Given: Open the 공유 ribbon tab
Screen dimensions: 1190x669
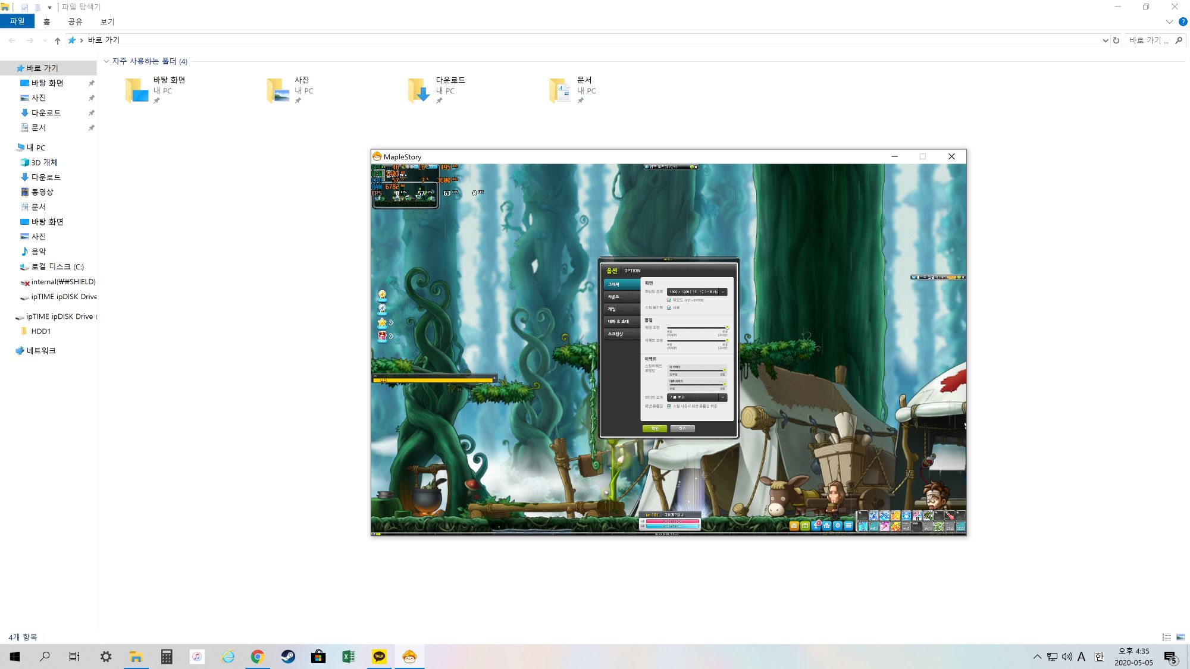Looking at the screenshot, I should tap(75, 21).
